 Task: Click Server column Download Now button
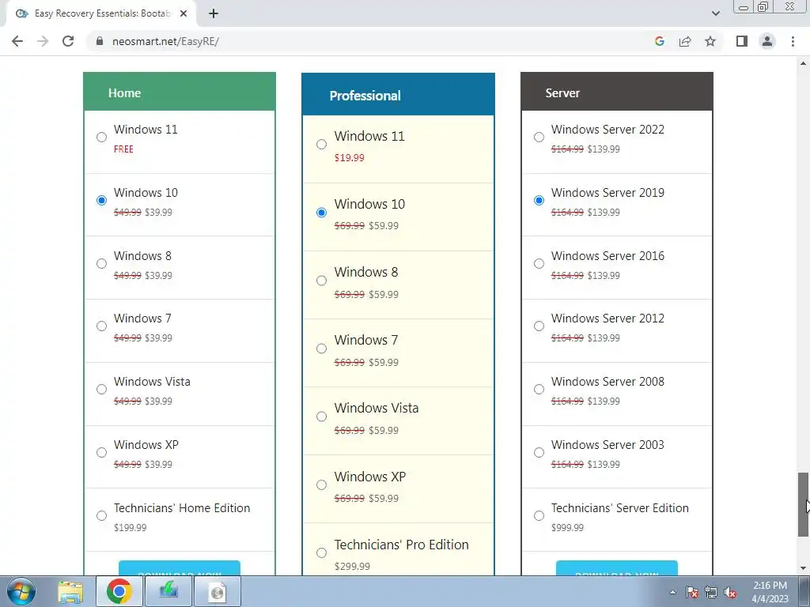(617, 568)
